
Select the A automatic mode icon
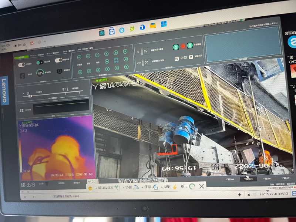click(x=191, y=57)
